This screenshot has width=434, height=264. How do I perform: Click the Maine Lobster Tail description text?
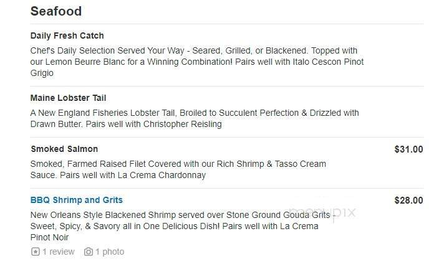193,113
